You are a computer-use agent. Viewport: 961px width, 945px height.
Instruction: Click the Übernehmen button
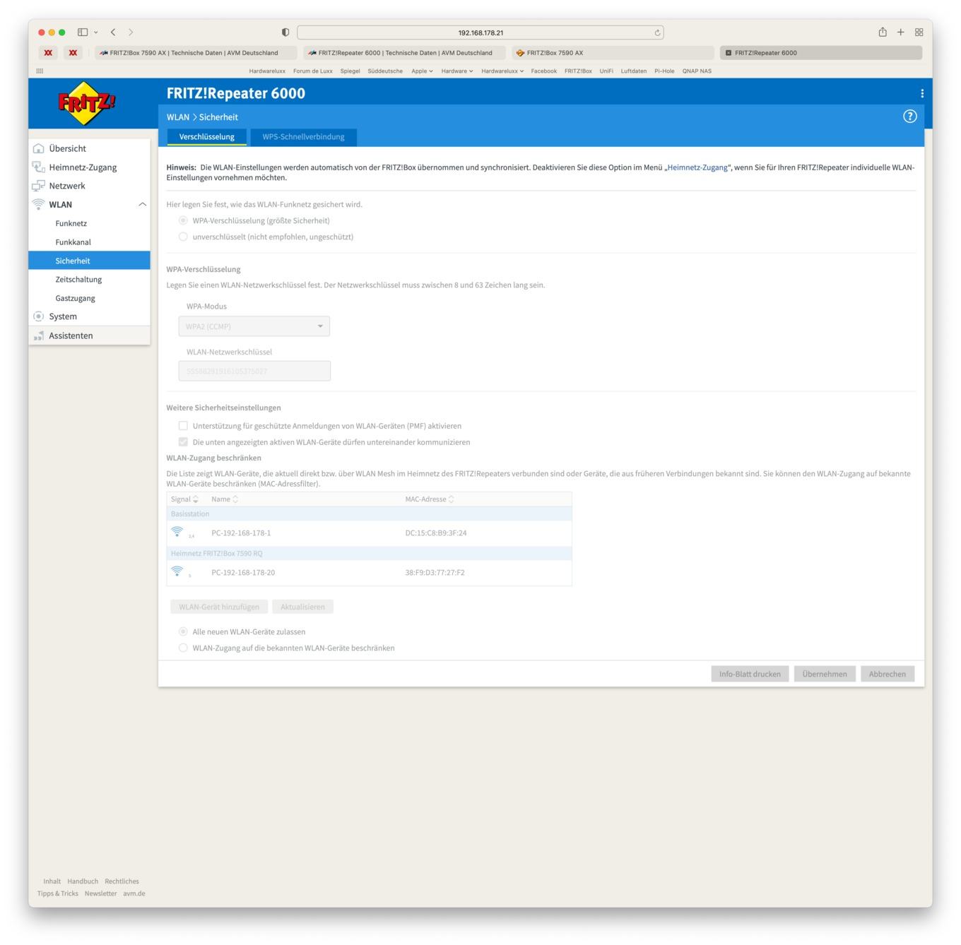click(825, 674)
